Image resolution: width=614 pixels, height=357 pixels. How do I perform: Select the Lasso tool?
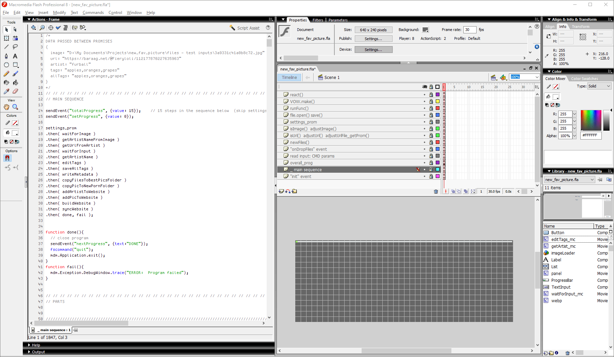pos(15,47)
